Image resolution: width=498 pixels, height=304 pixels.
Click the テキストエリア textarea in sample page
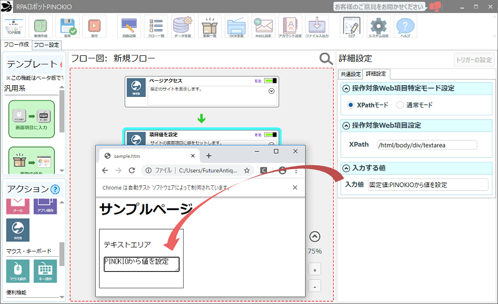[x=141, y=264]
